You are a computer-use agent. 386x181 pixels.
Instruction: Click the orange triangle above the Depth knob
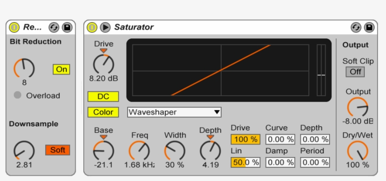point(210,137)
